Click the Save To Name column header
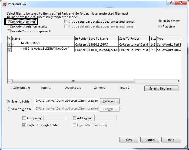 click(103, 39)
